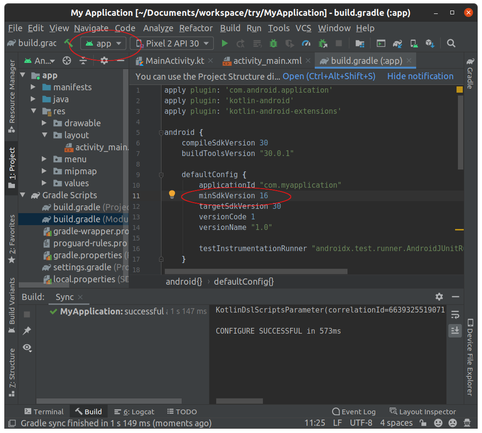Open AVD Manager icon

[x=414, y=44]
